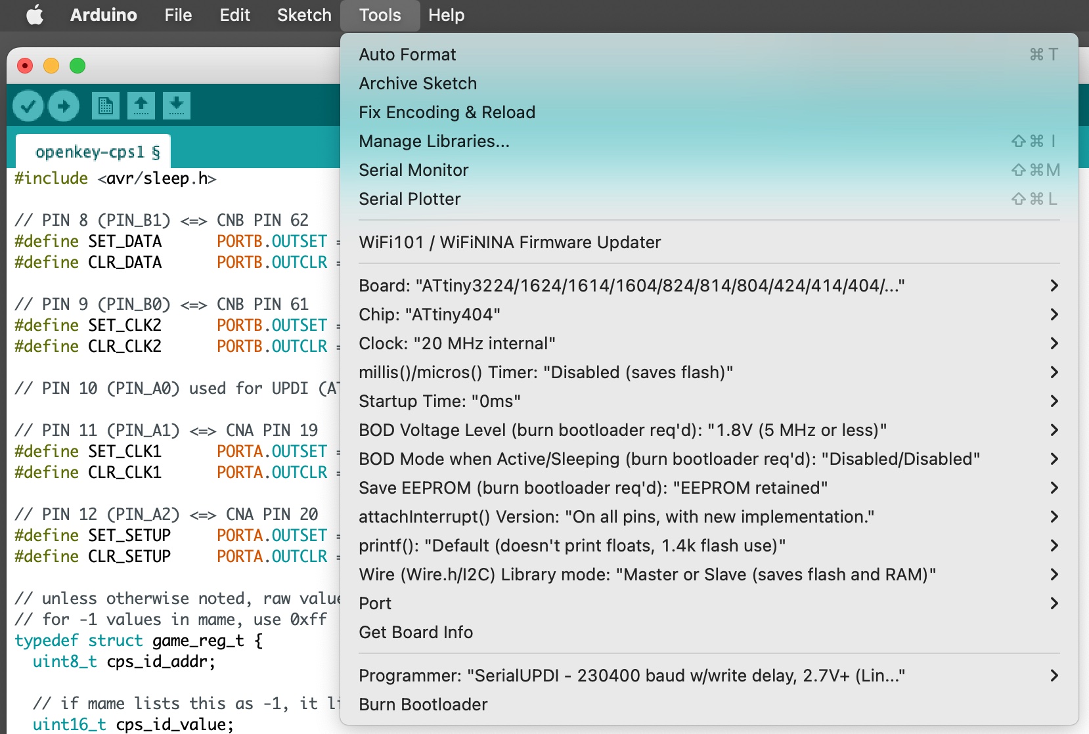Click the Save sketch down-arrow icon
The image size is (1089, 734).
(x=176, y=106)
